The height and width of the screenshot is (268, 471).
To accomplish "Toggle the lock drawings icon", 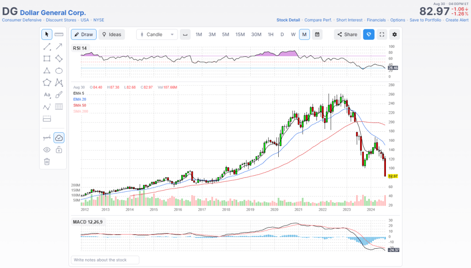I will (x=59, y=150).
